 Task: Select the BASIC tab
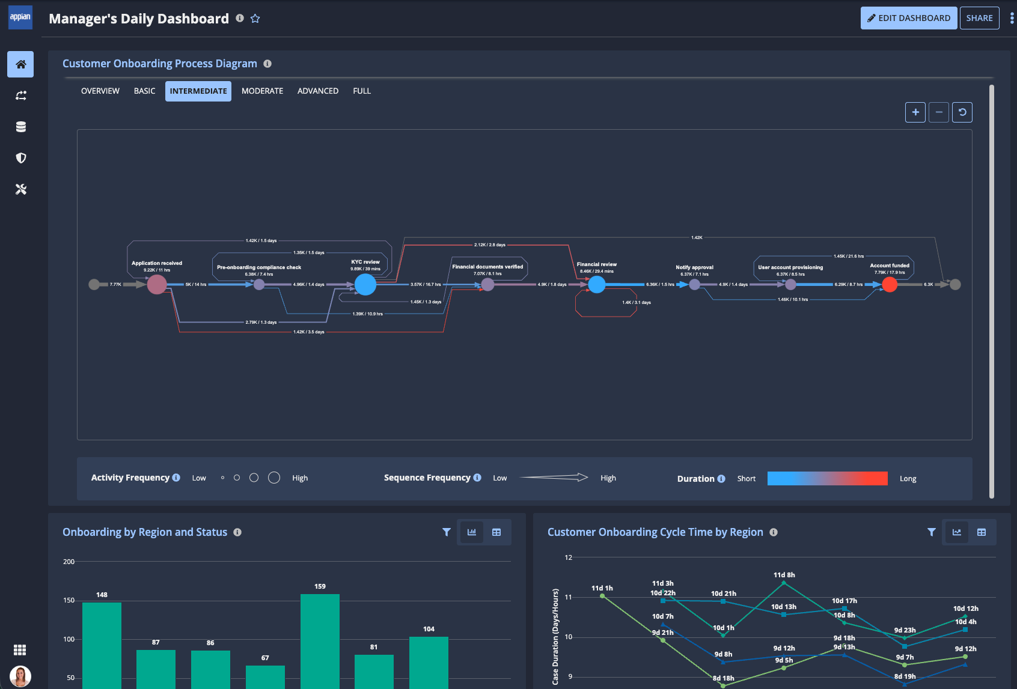(x=144, y=91)
